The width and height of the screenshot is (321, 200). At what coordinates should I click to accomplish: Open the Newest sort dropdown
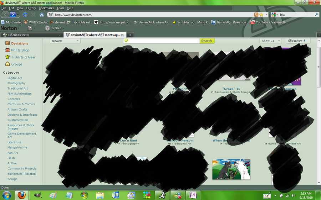click(65, 41)
